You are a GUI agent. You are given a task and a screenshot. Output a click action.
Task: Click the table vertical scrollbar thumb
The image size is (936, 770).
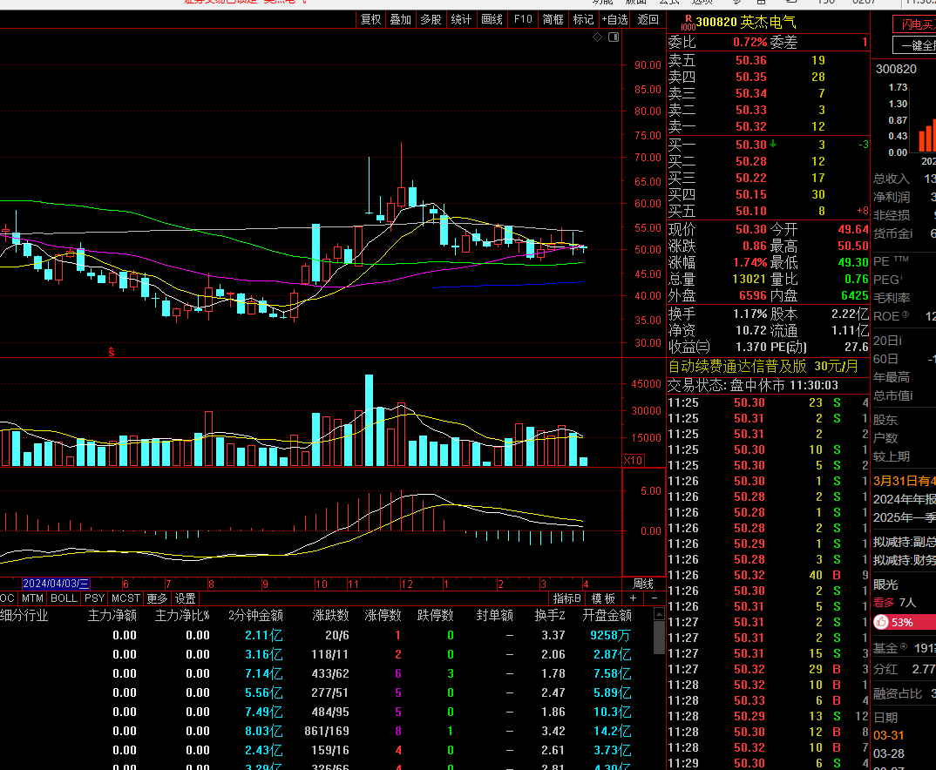[659, 638]
